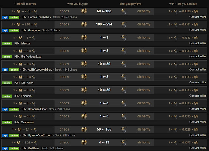Contact seller HighVoltageZzap
The width and height of the screenshot is (209, 151).
[x=198, y=57]
